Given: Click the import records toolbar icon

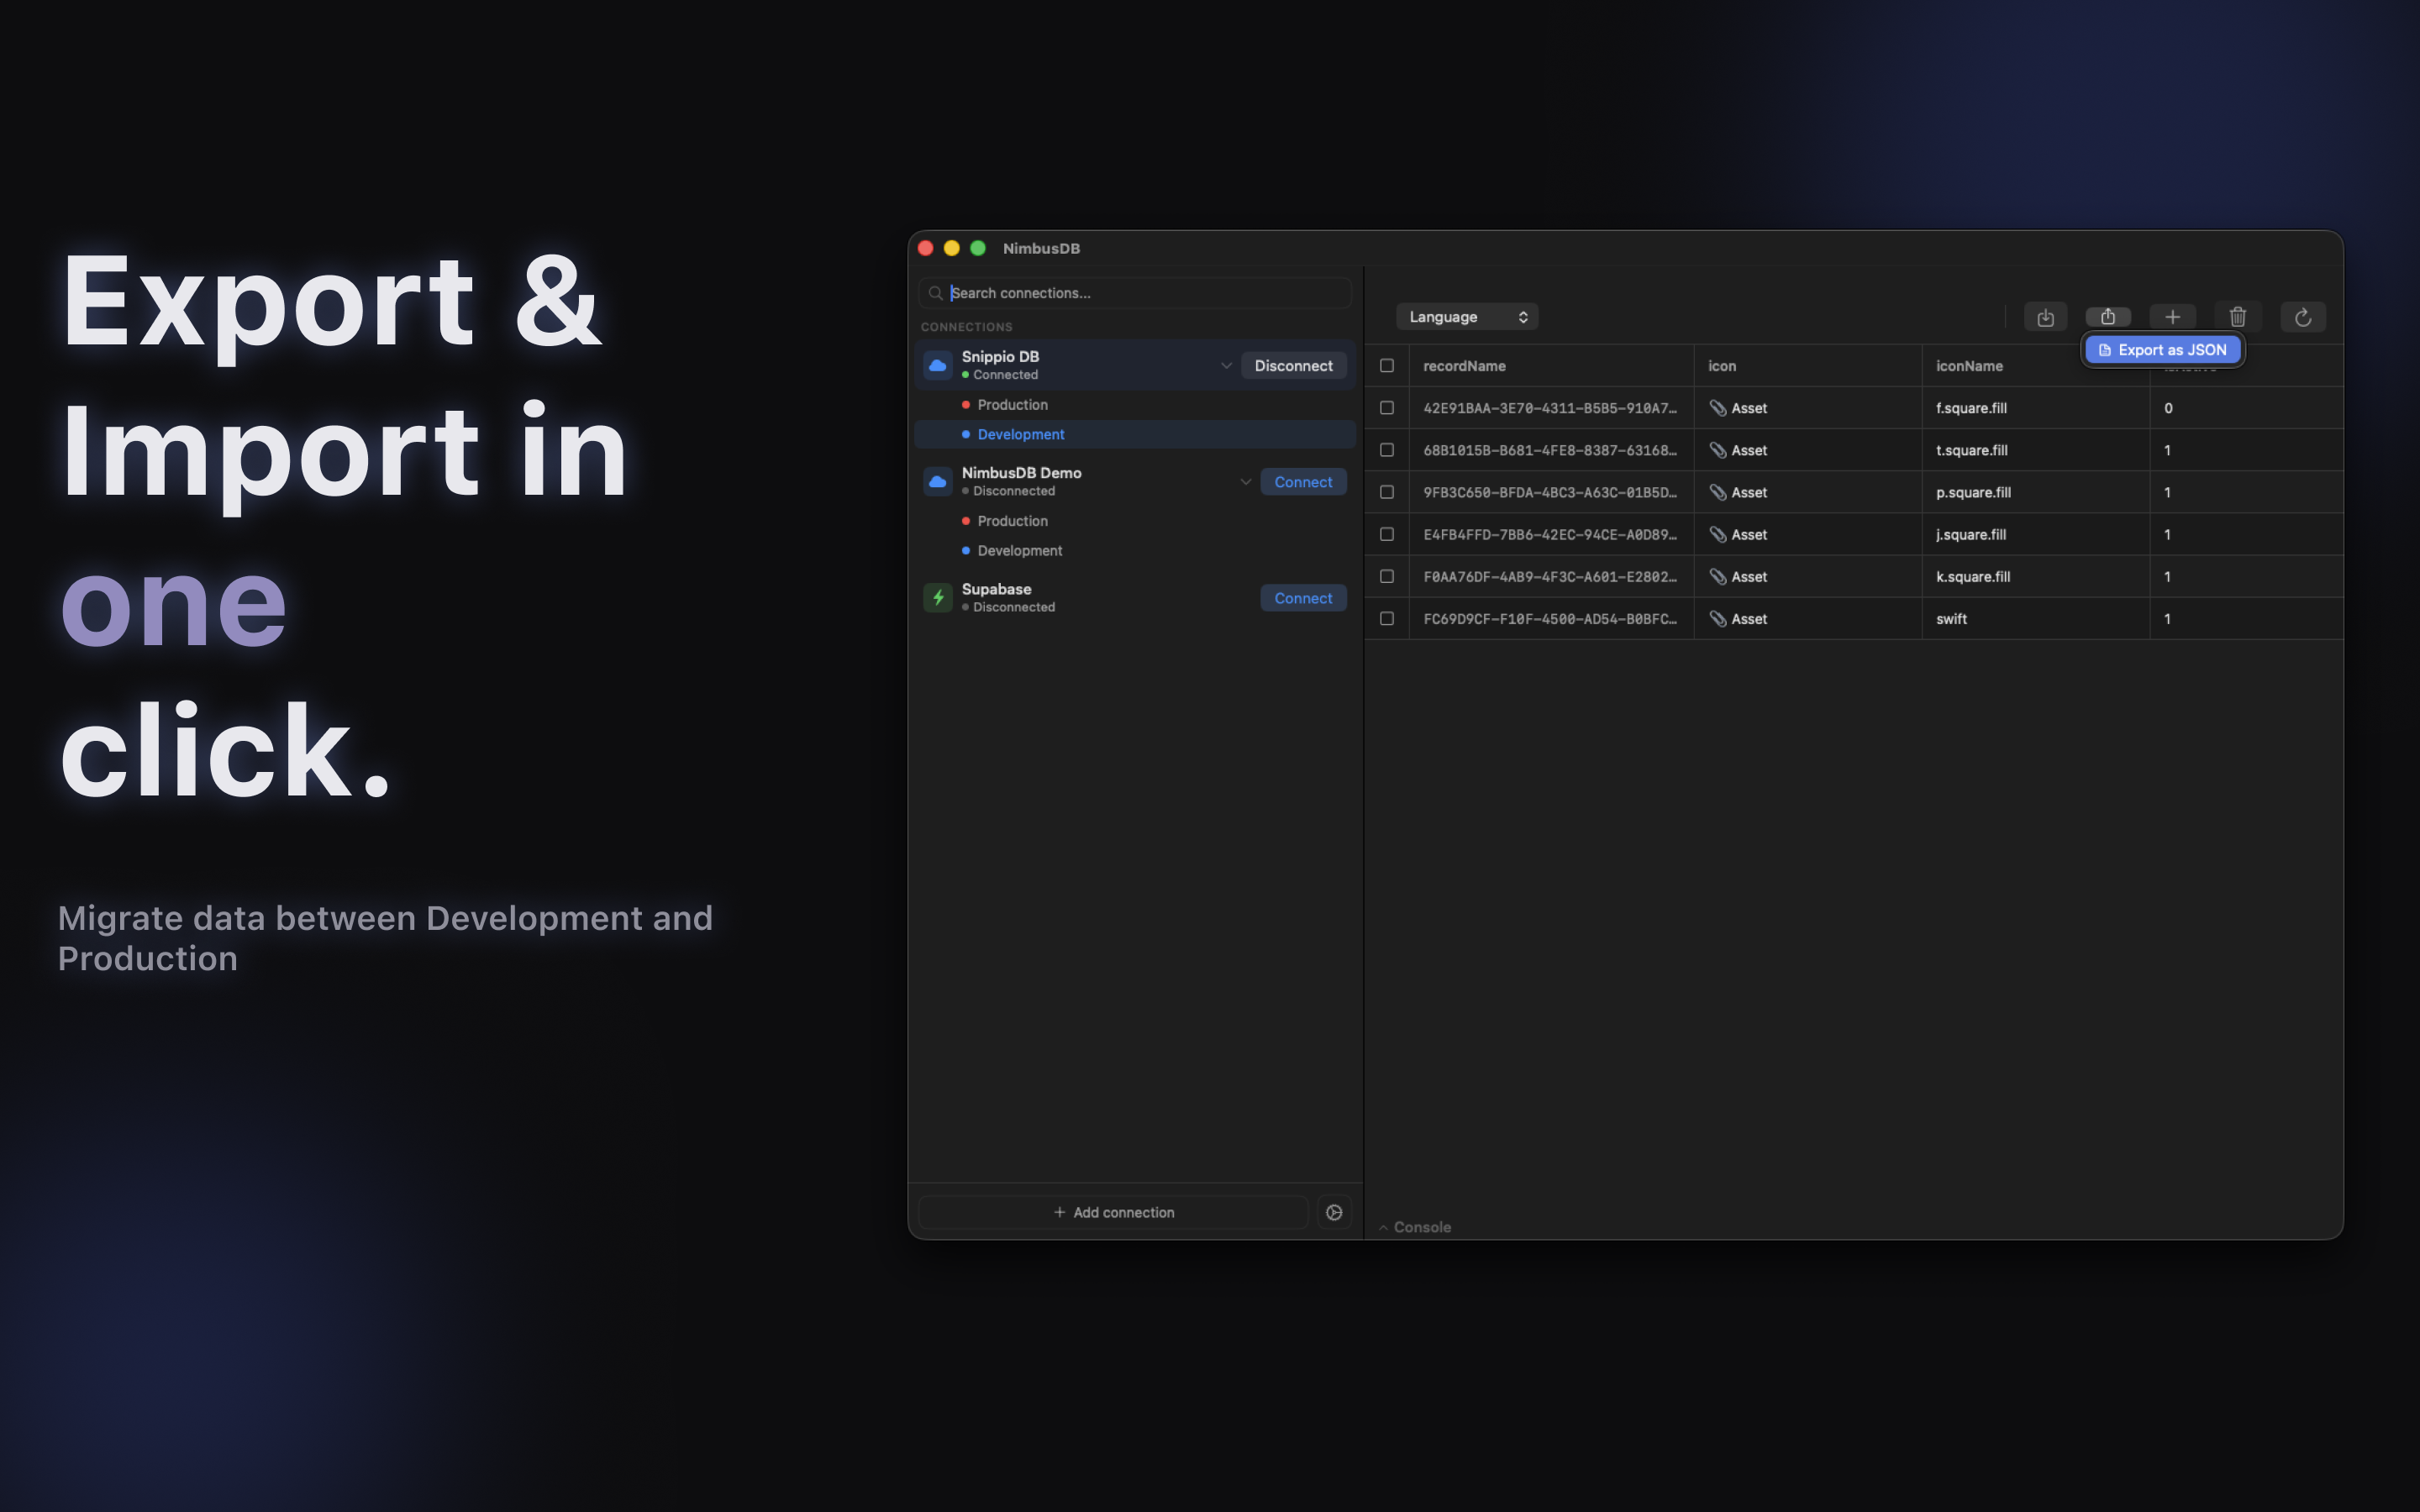Looking at the screenshot, I should pyautogui.click(x=2045, y=317).
